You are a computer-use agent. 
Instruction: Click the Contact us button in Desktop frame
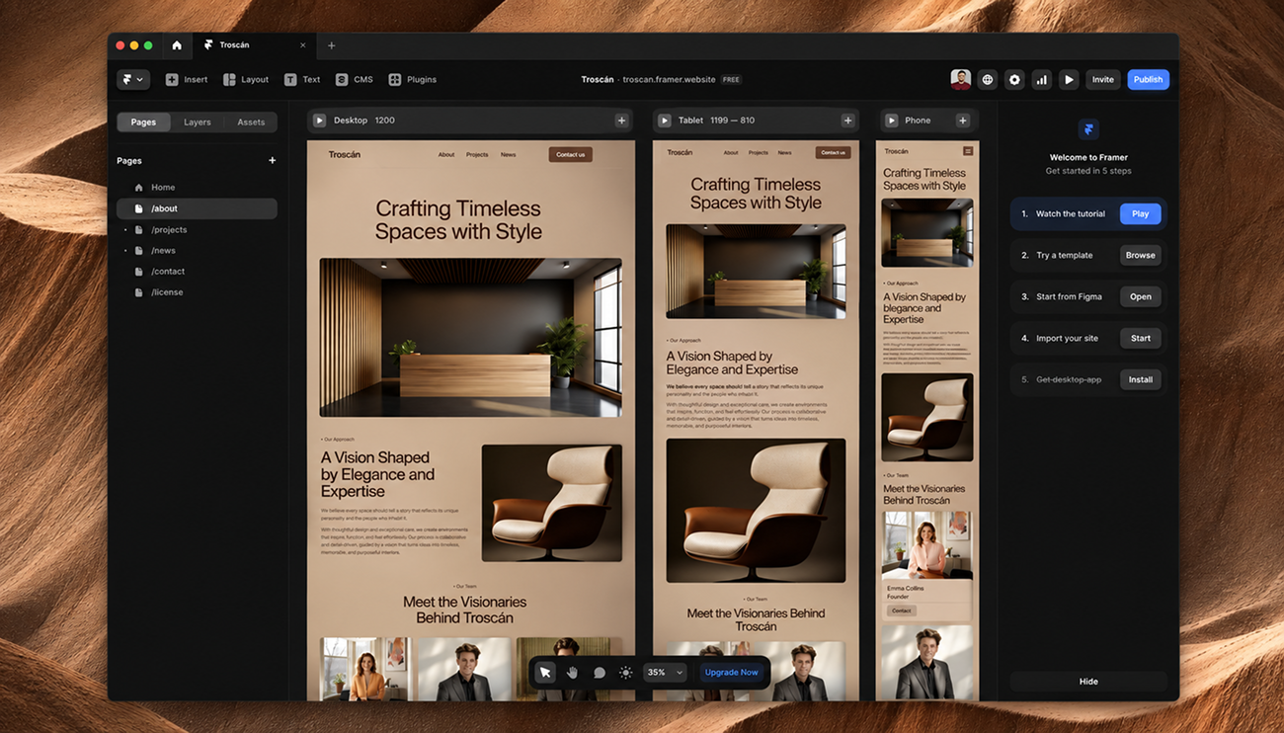pos(570,154)
